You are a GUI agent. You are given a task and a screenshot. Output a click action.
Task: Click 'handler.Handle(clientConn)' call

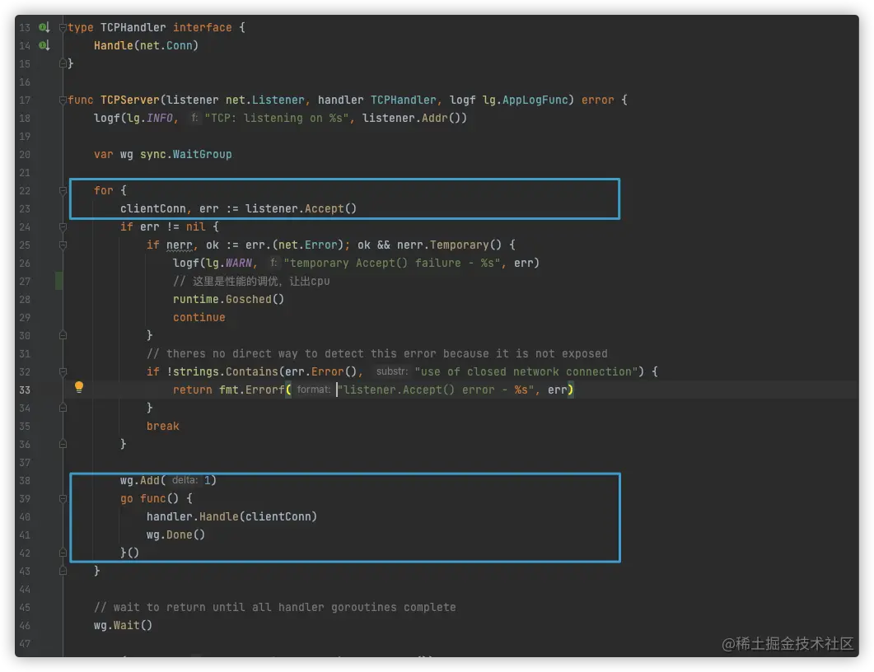[x=231, y=516]
